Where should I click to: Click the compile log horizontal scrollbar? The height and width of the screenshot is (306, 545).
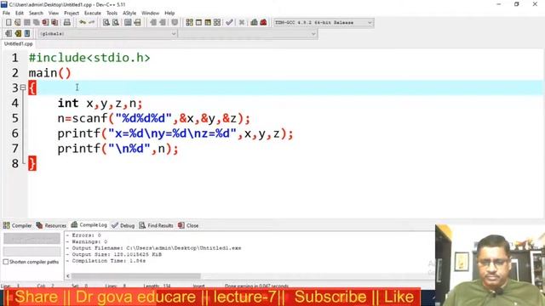(x=135, y=276)
